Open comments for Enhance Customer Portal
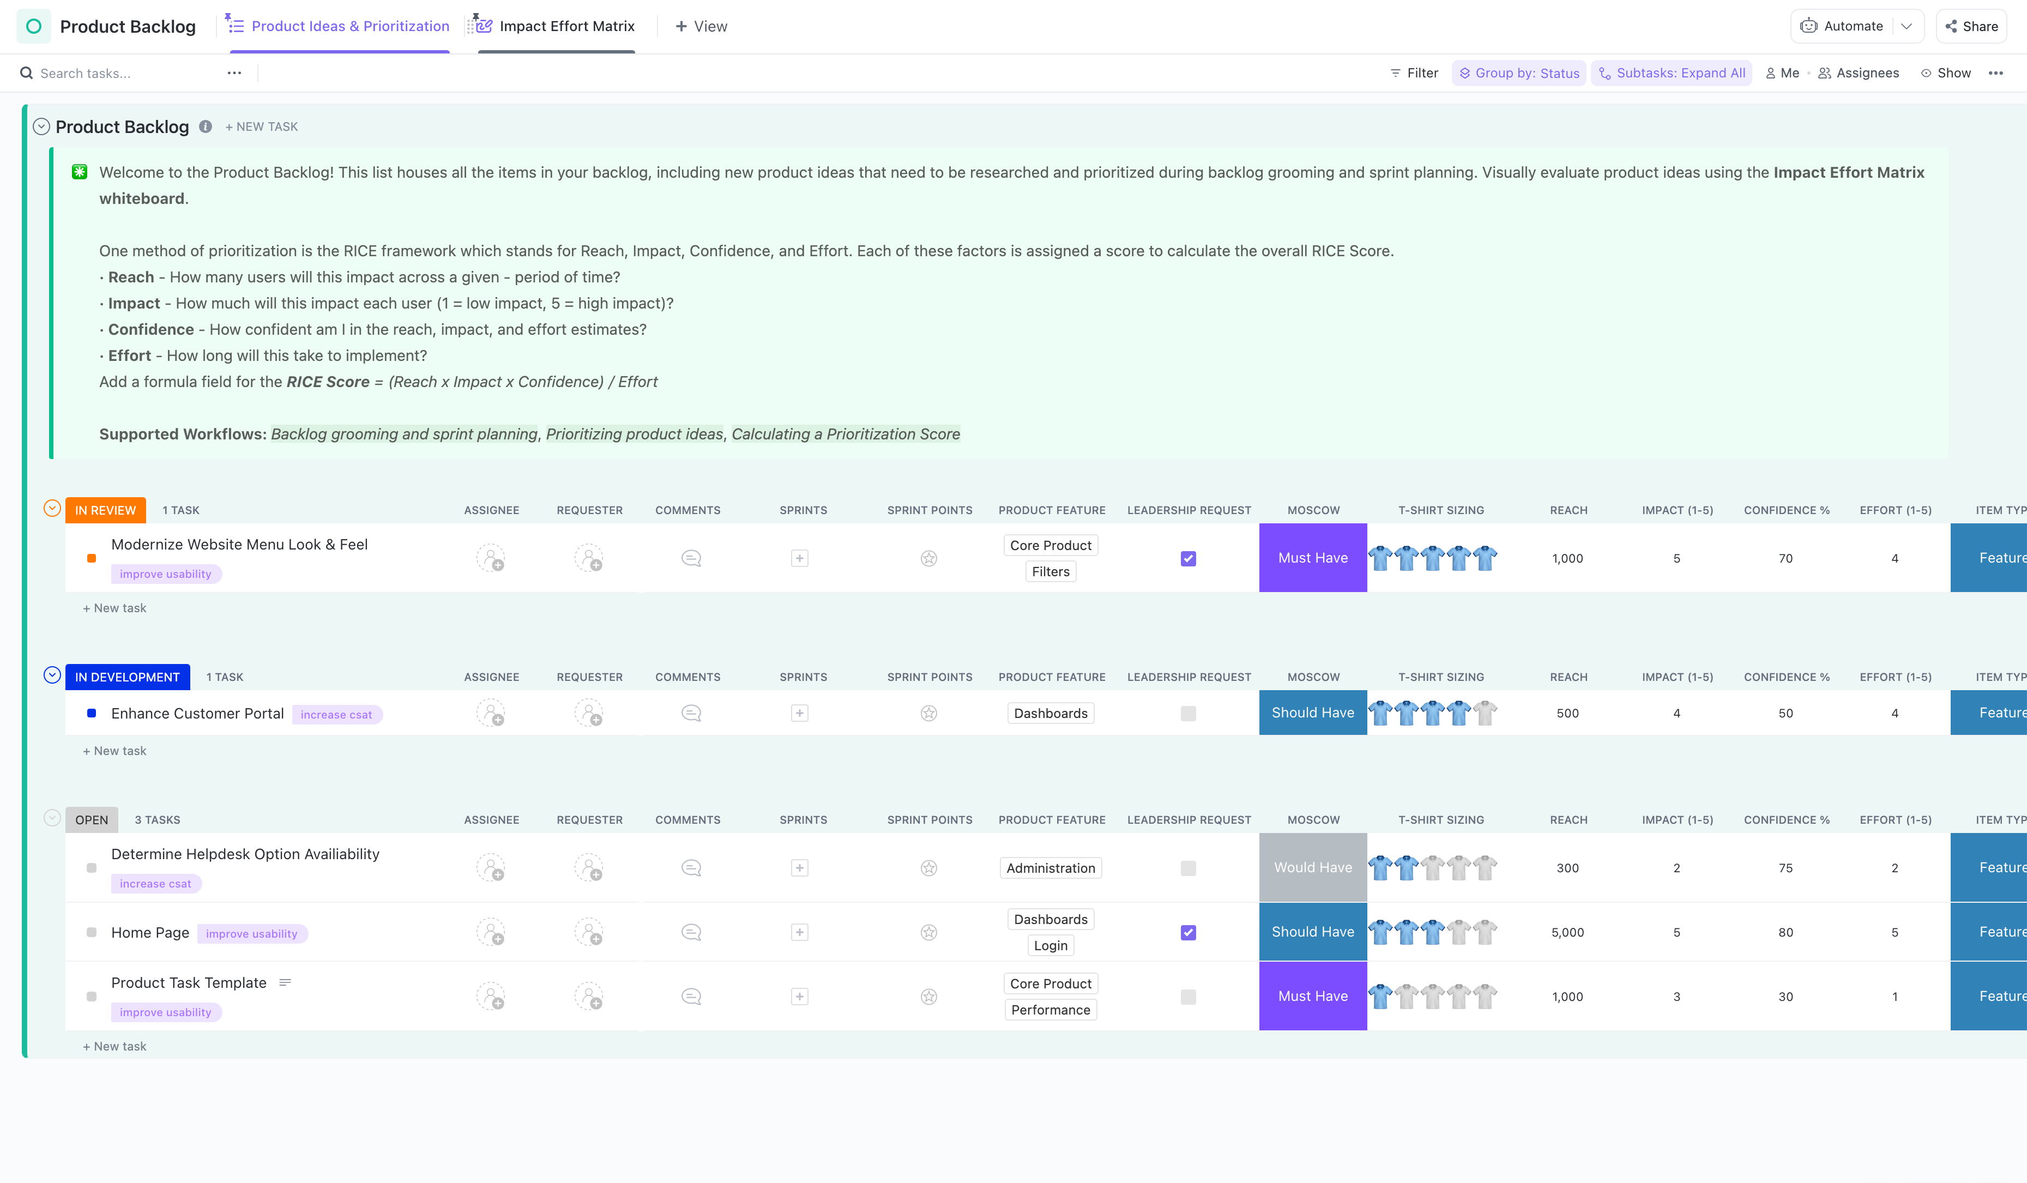 click(691, 713)
